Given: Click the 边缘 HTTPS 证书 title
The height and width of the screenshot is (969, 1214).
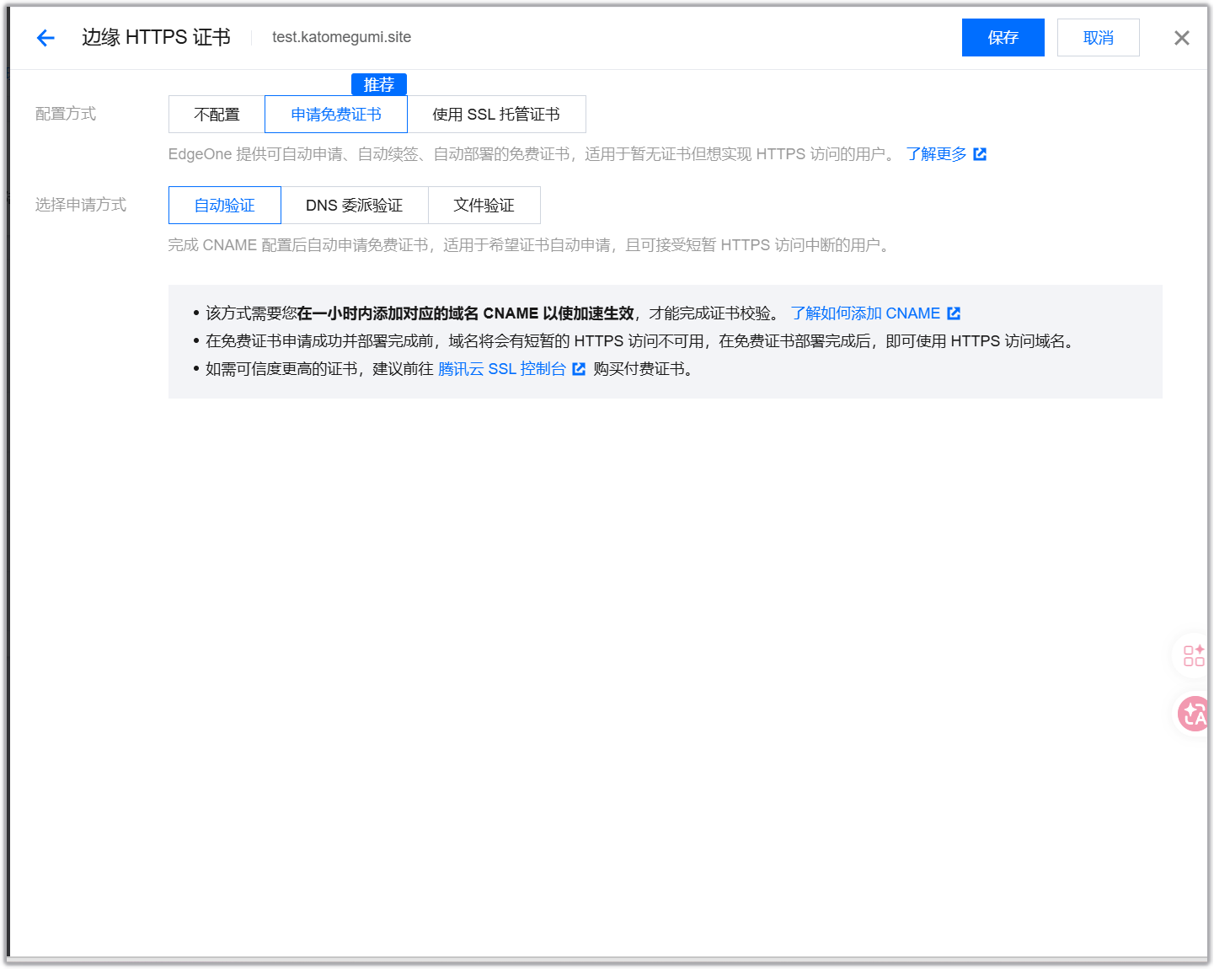Looking at the screenshot, I should coord(156,37).
